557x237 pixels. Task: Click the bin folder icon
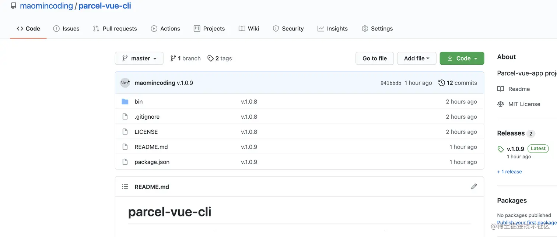[125, 101]
